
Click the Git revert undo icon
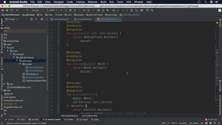click(136, 10)
